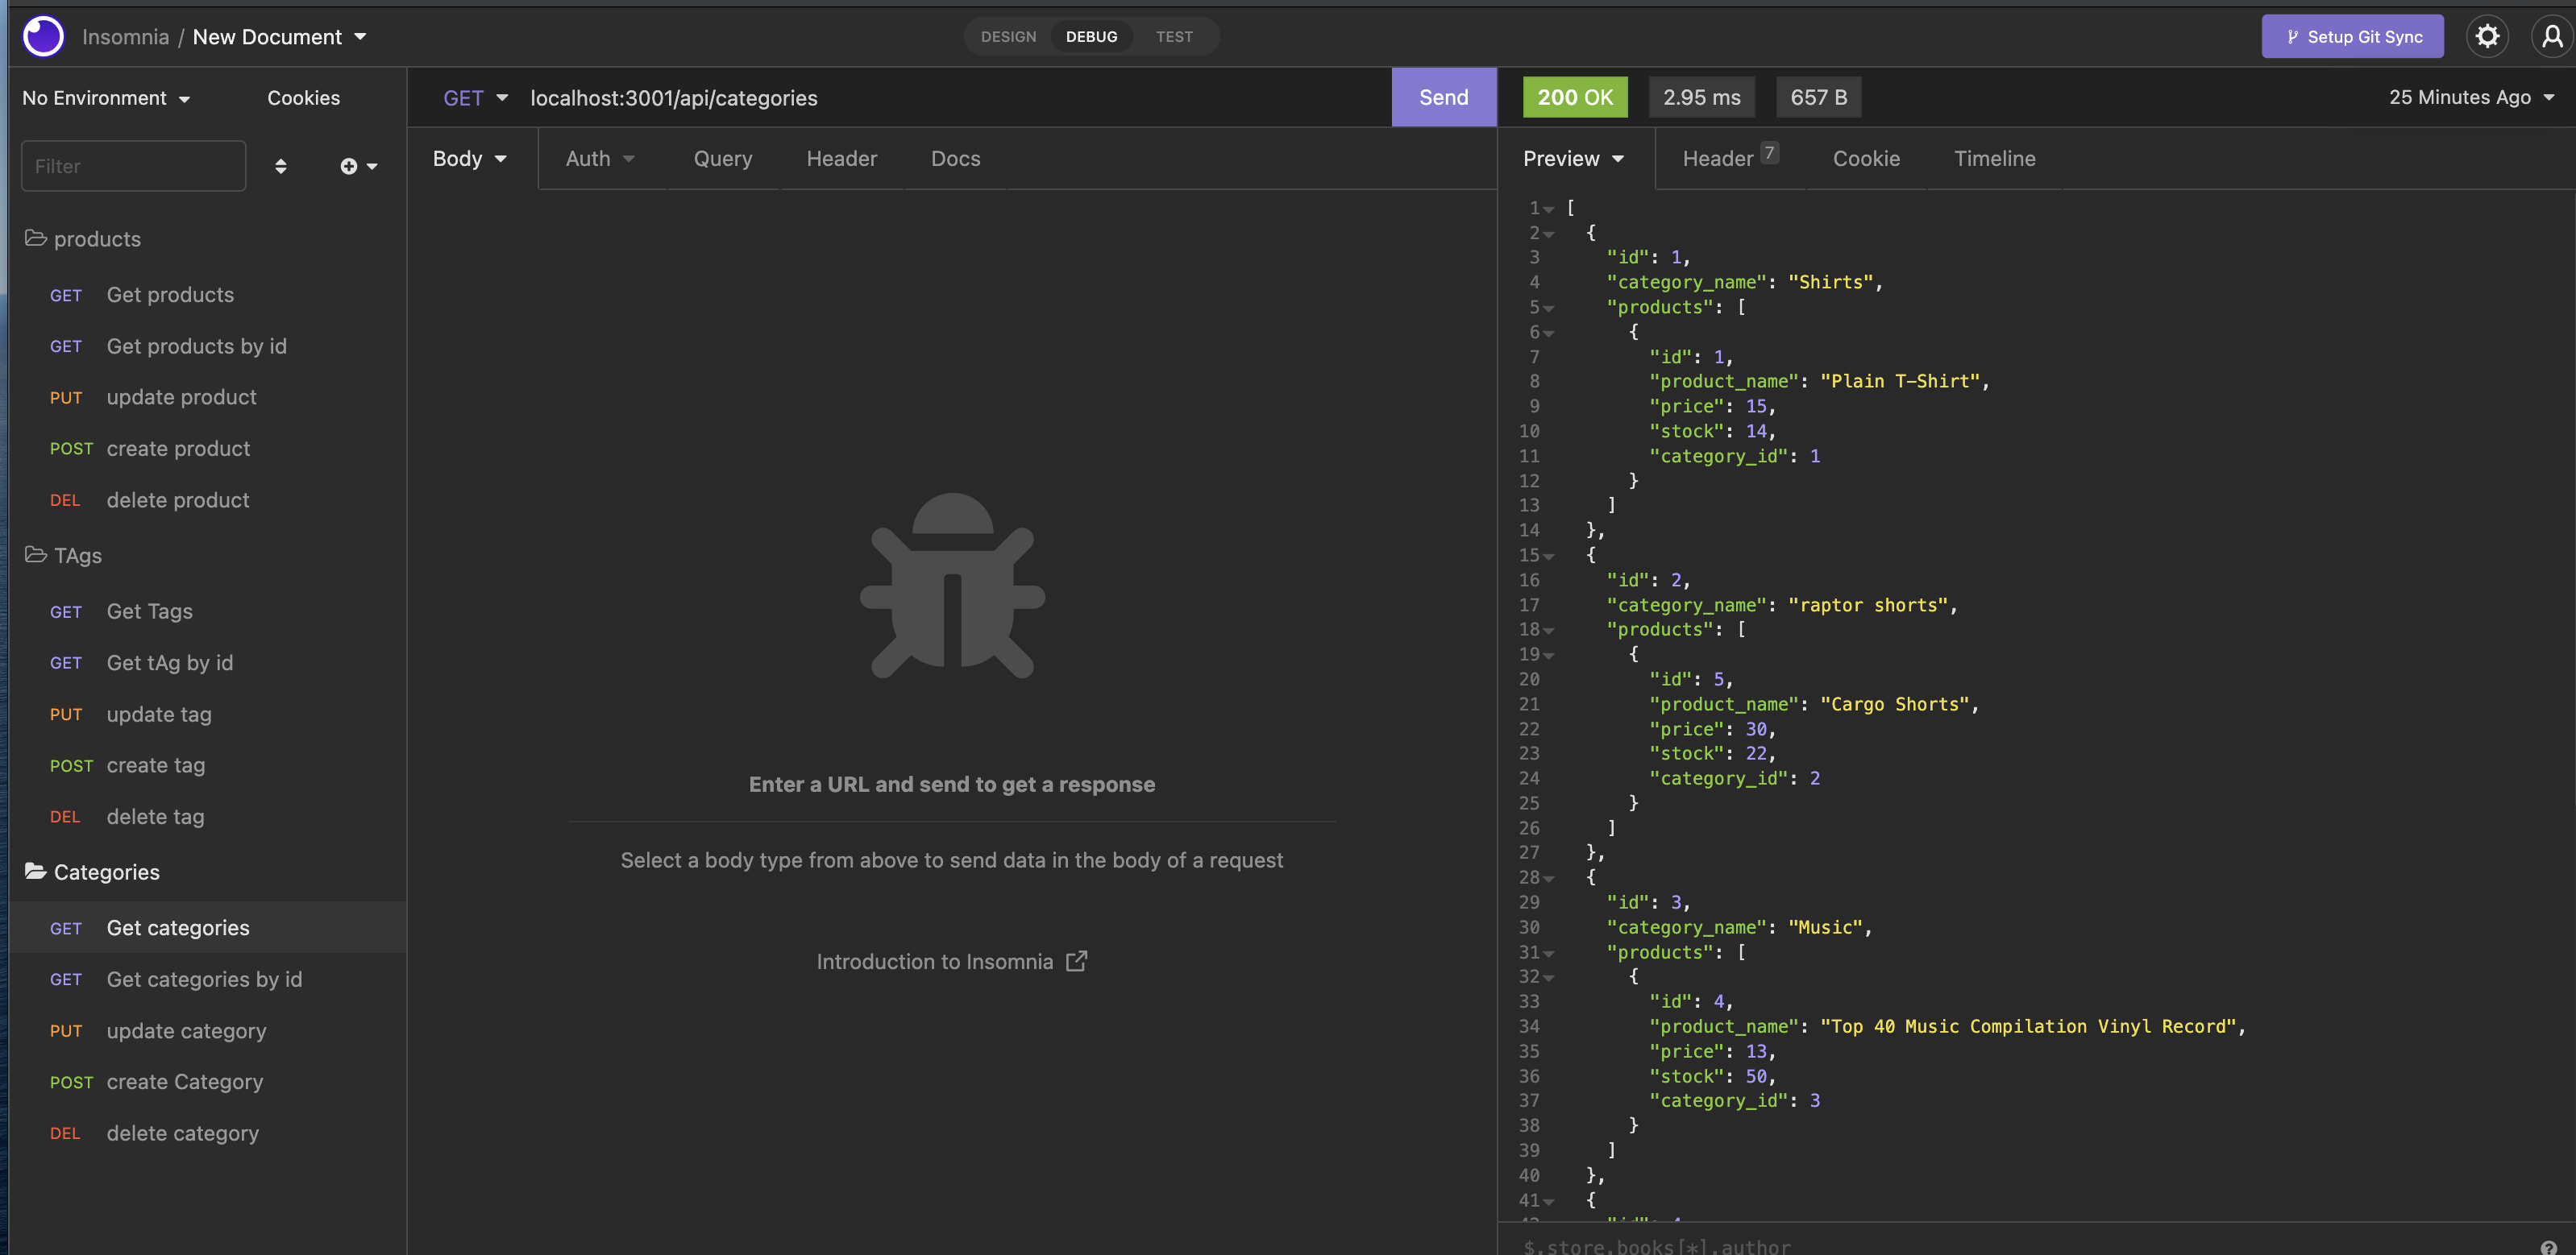Click the products folder icon

tap(36, 238)
